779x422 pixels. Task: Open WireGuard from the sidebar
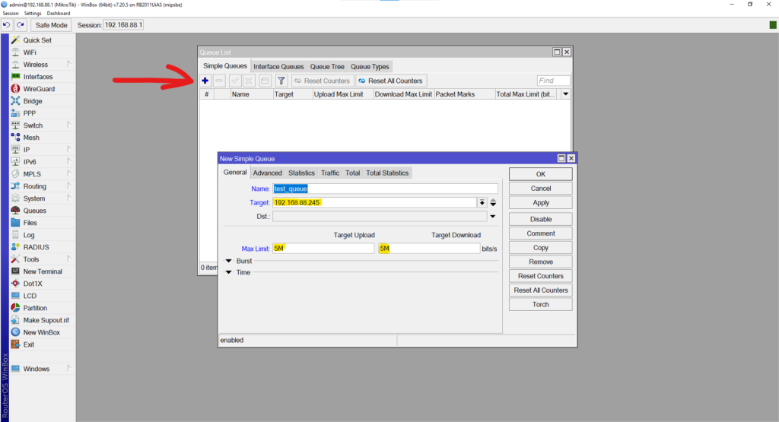click(x=38, y=89)
